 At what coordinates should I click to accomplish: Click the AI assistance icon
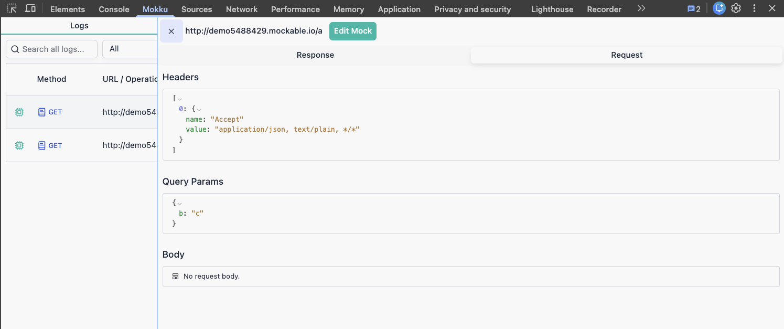tap(719, 8)
